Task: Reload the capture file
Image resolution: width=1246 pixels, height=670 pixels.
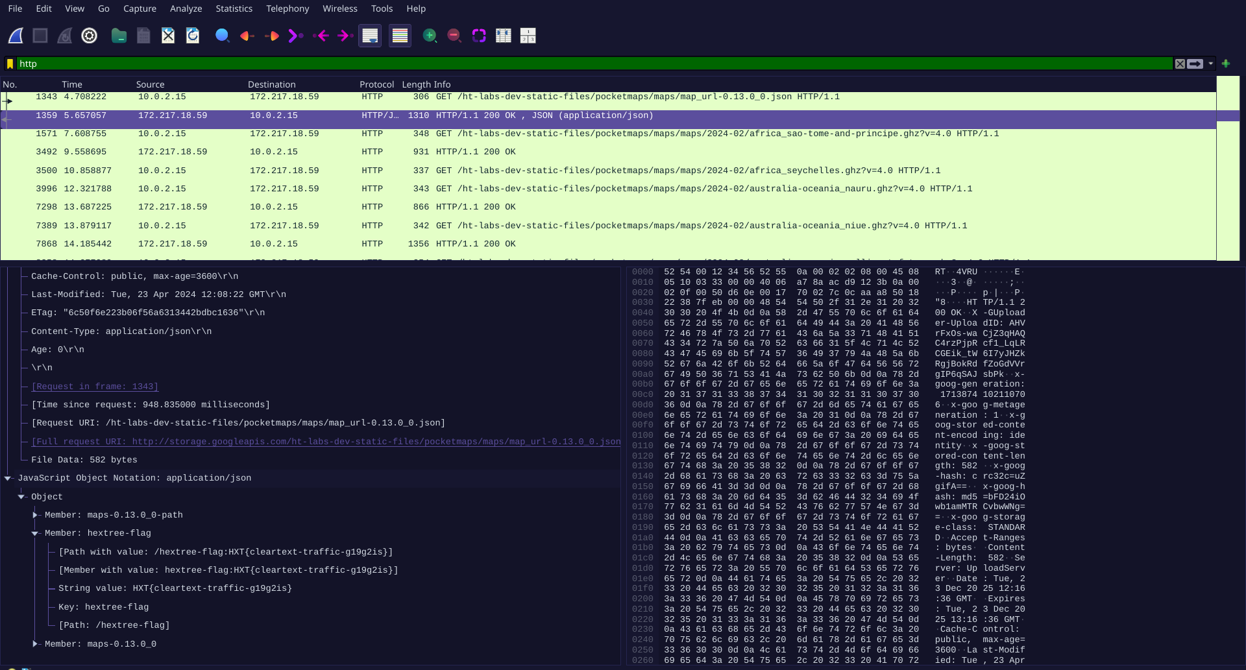Action: click(193, 36)
